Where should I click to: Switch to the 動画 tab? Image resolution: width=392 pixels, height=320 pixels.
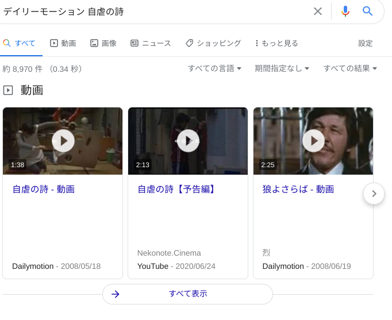pos(63,43)
